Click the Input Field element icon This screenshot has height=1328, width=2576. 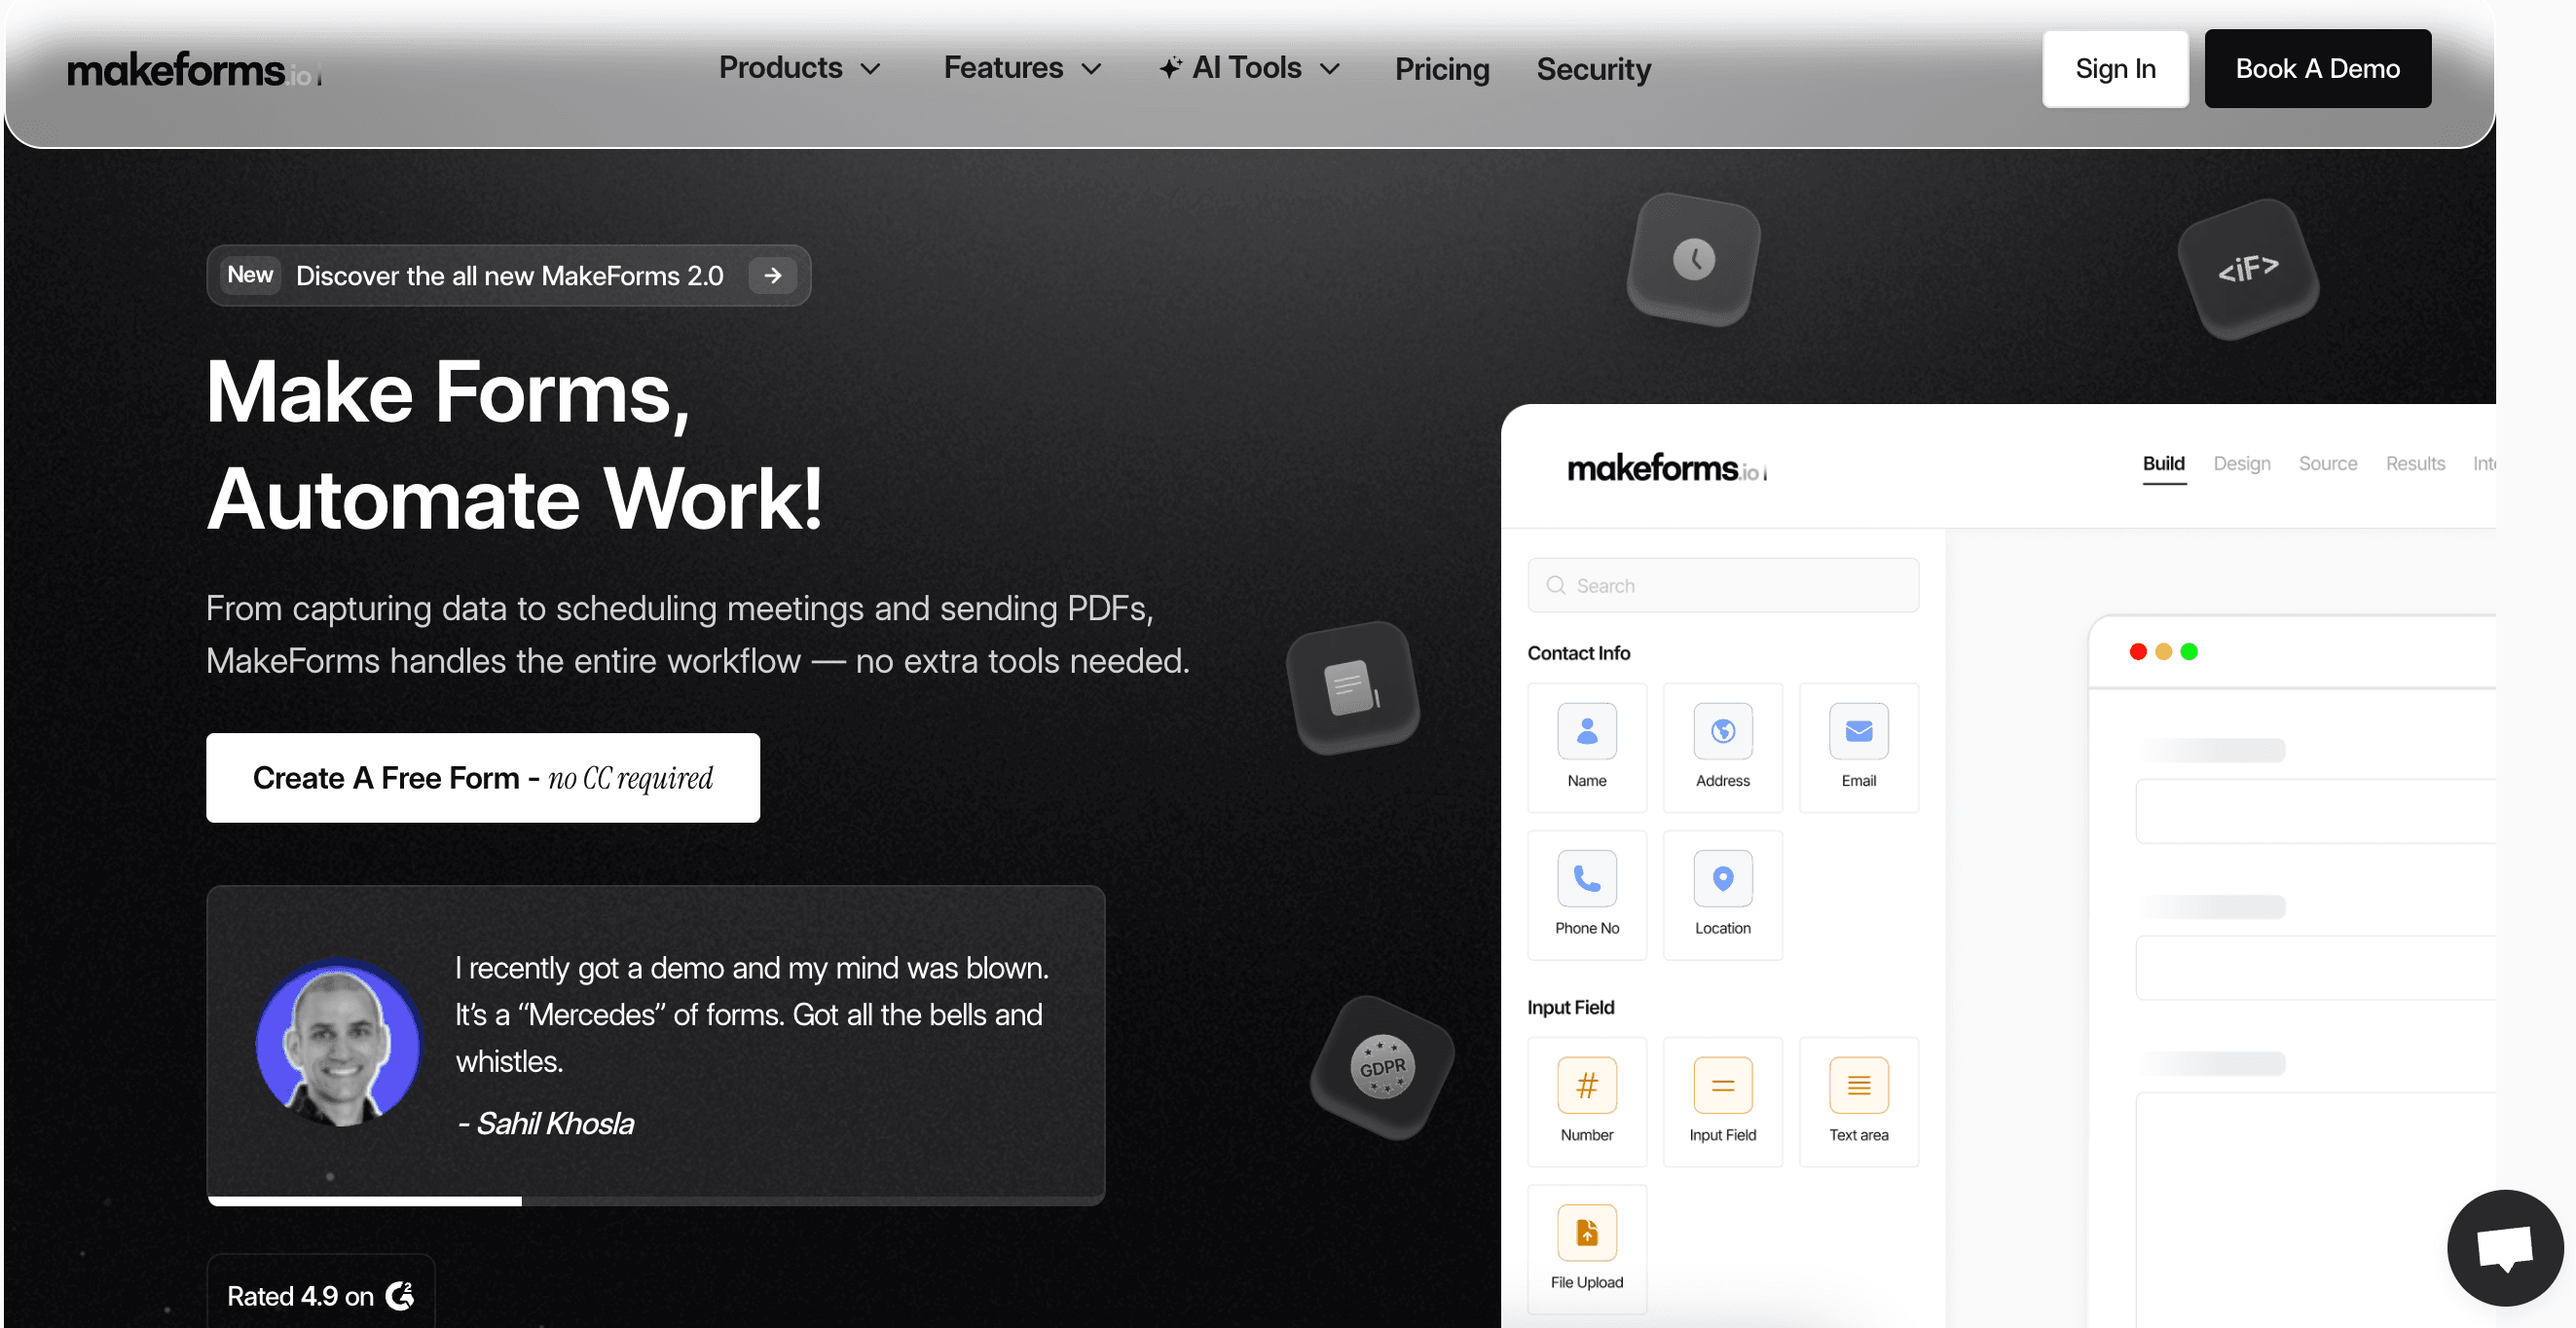tap(1722, 1085)
